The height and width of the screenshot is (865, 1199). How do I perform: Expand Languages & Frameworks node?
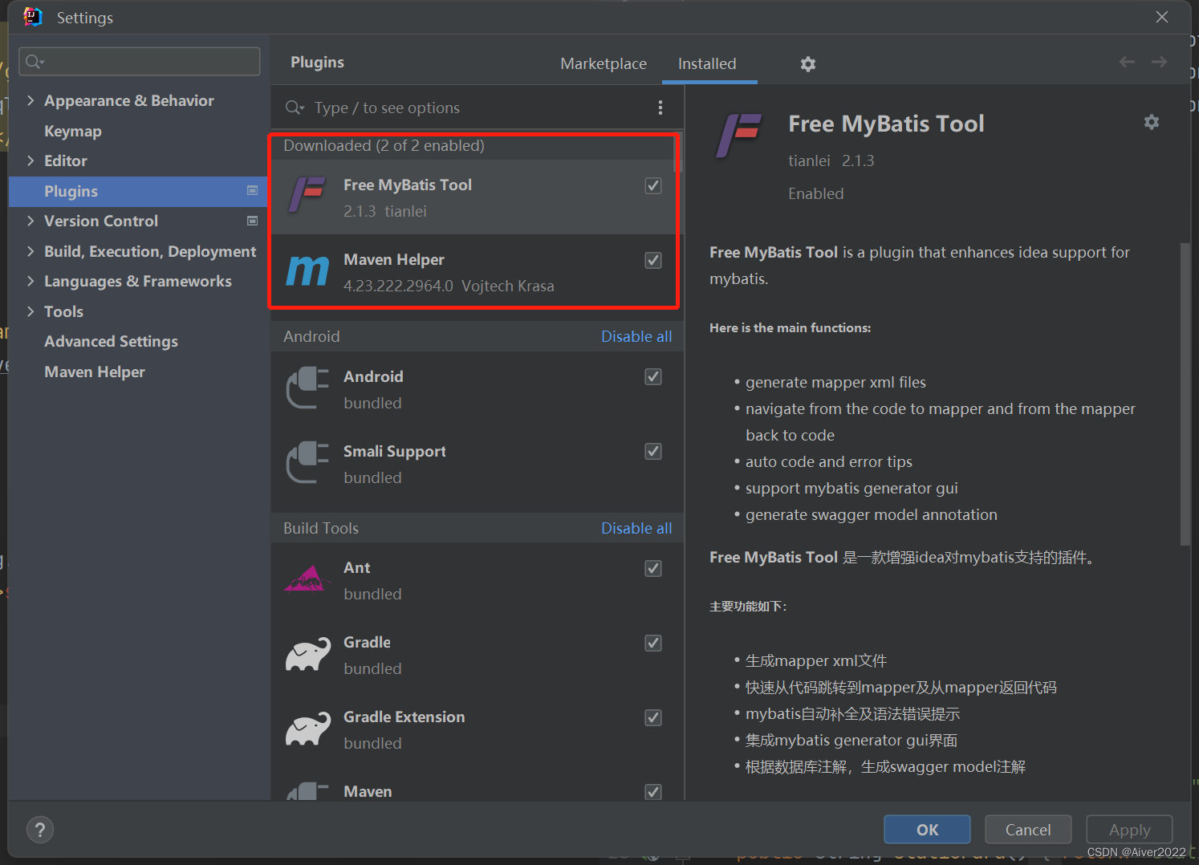click(x=30, y=281)
